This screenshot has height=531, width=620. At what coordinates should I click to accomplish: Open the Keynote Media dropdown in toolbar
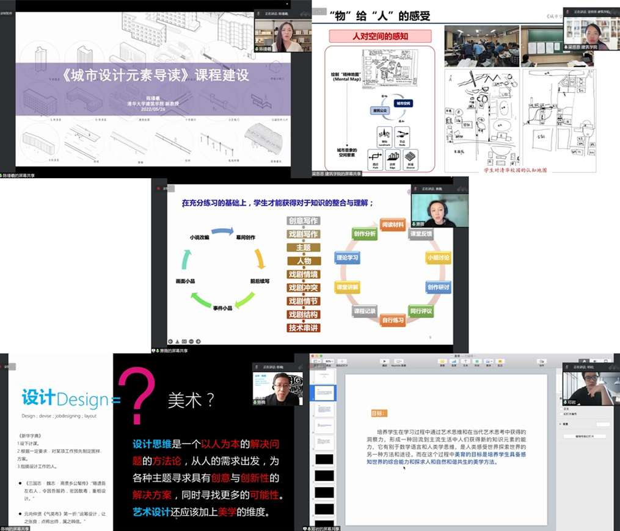click(x=489, y=361)
